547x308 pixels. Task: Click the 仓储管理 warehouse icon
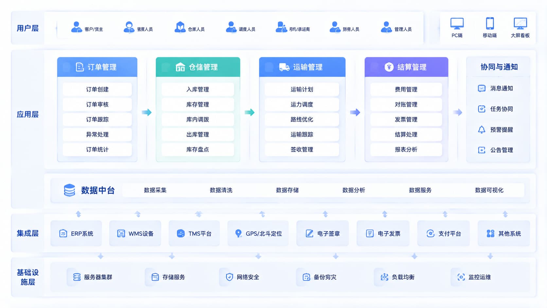(180, 67)
